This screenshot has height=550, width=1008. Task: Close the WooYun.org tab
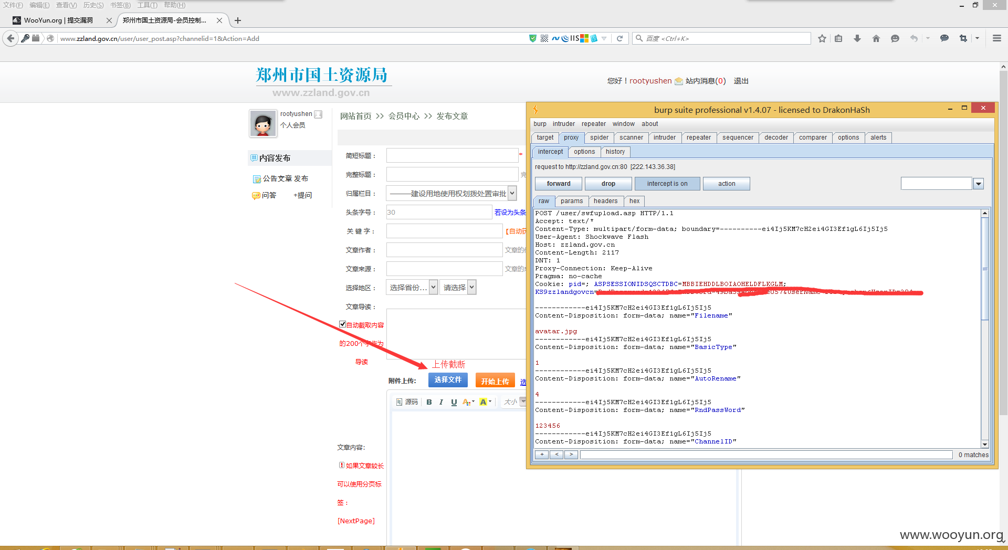109,20
